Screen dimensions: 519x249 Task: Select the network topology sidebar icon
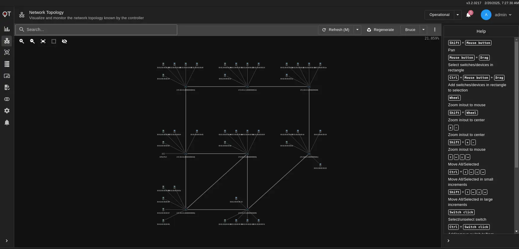(x=7, y=41)
